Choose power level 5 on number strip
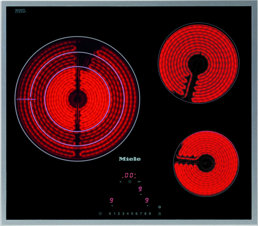The width and height of the screenshot is (258, 226). tap(132, 214)
